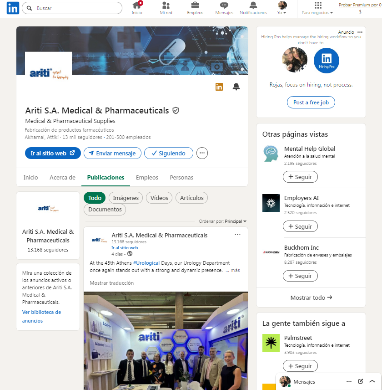This screenshot has height=390, width=382.
Task: Open the Employers AI logo
Action: coord(271,203)
